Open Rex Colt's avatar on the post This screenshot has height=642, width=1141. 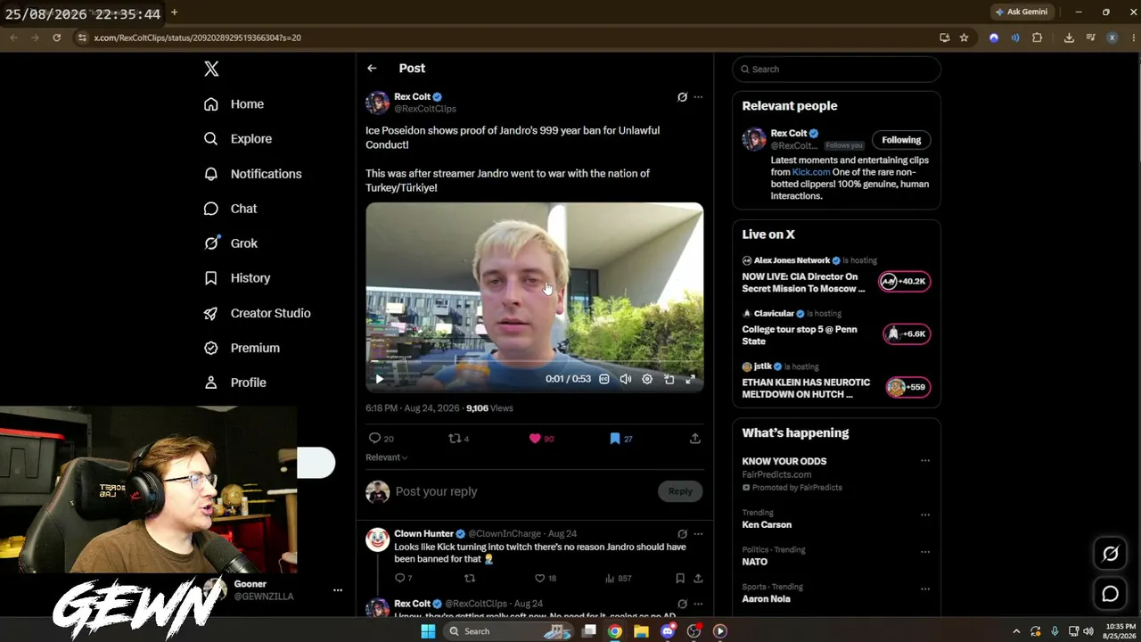click(378, 103)
